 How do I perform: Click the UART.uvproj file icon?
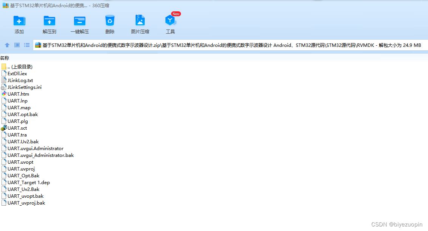pos(4,169)
